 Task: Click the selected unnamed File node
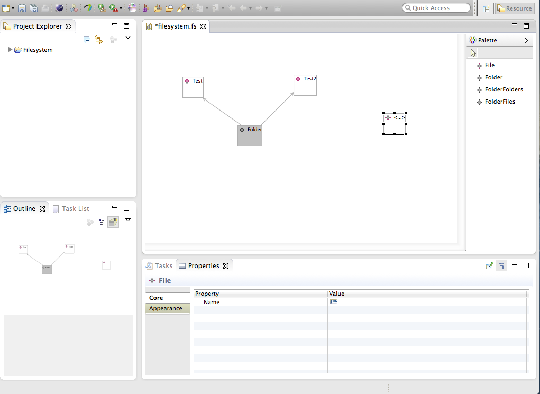click(x=395, y=124)
